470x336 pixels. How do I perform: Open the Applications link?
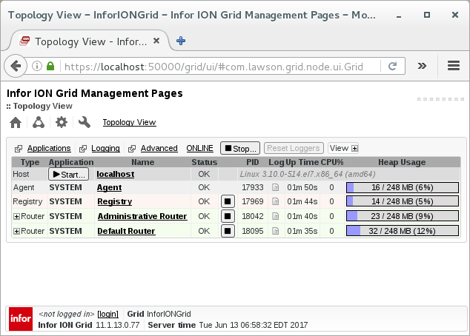tap(49, 148)
